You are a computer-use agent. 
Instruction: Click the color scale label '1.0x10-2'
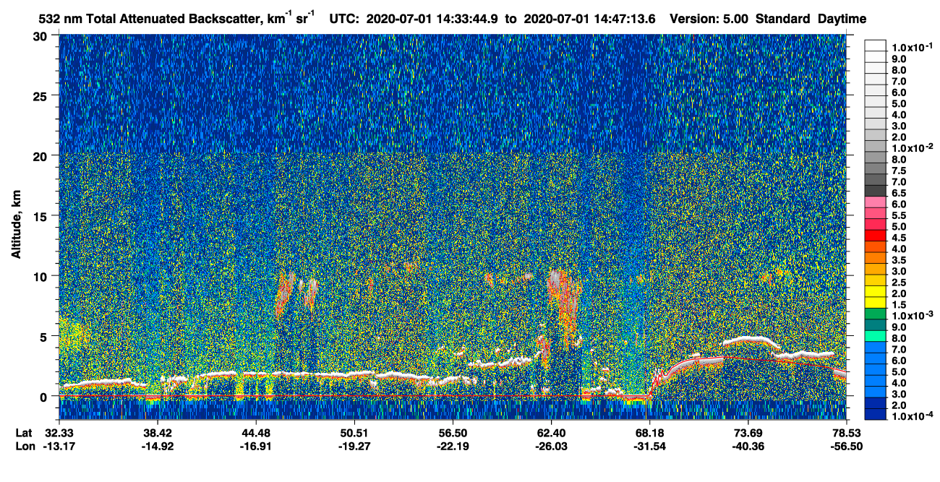[x=913, y=147]
